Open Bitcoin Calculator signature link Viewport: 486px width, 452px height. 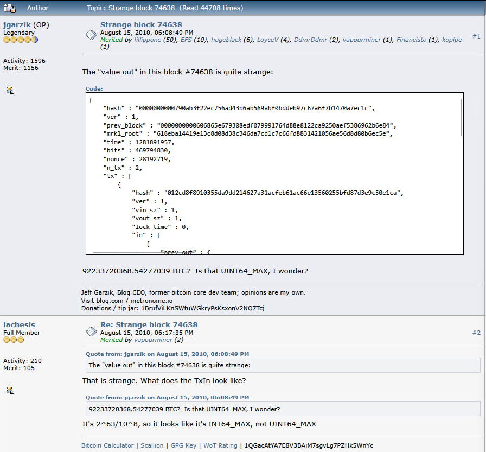(107, 445)
